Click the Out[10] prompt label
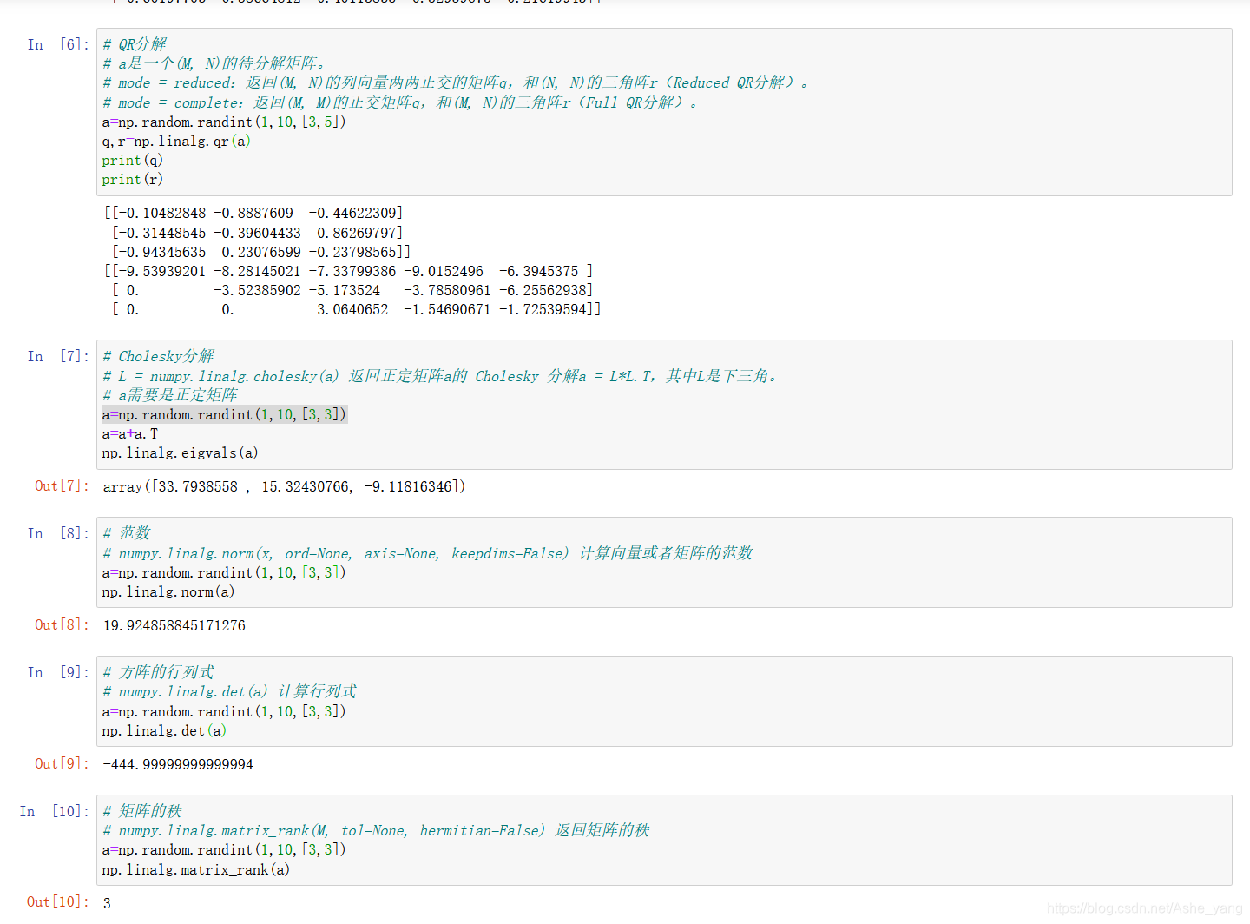 pos(58,901)
